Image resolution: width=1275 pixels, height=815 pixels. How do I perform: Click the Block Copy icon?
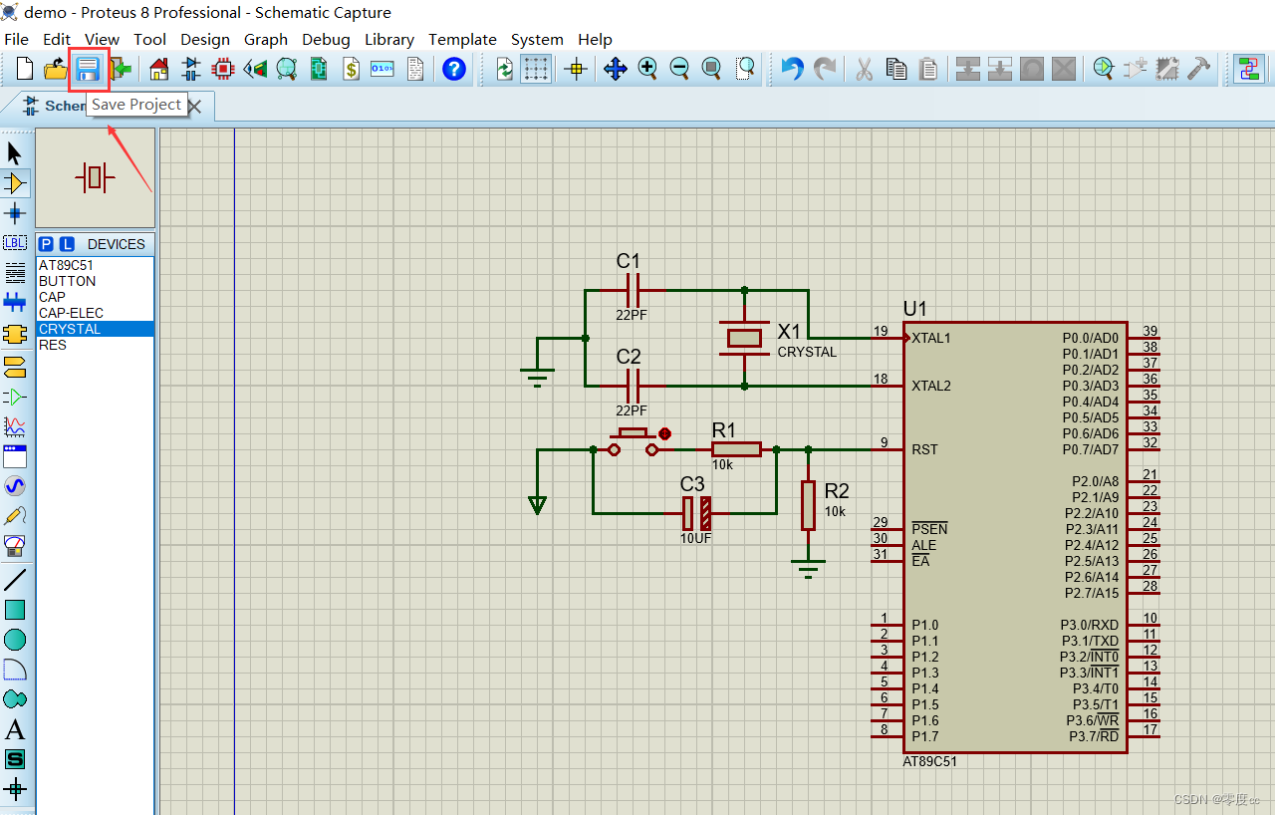tap(968, 69)
